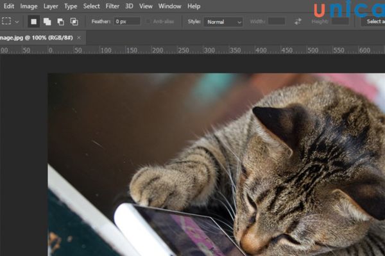Open the 3D menu
The width and height of the screenshot is (385, 256).
pos(129,6)
